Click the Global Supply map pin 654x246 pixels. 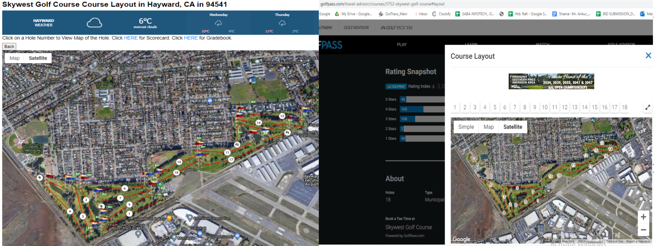[237, 236]
